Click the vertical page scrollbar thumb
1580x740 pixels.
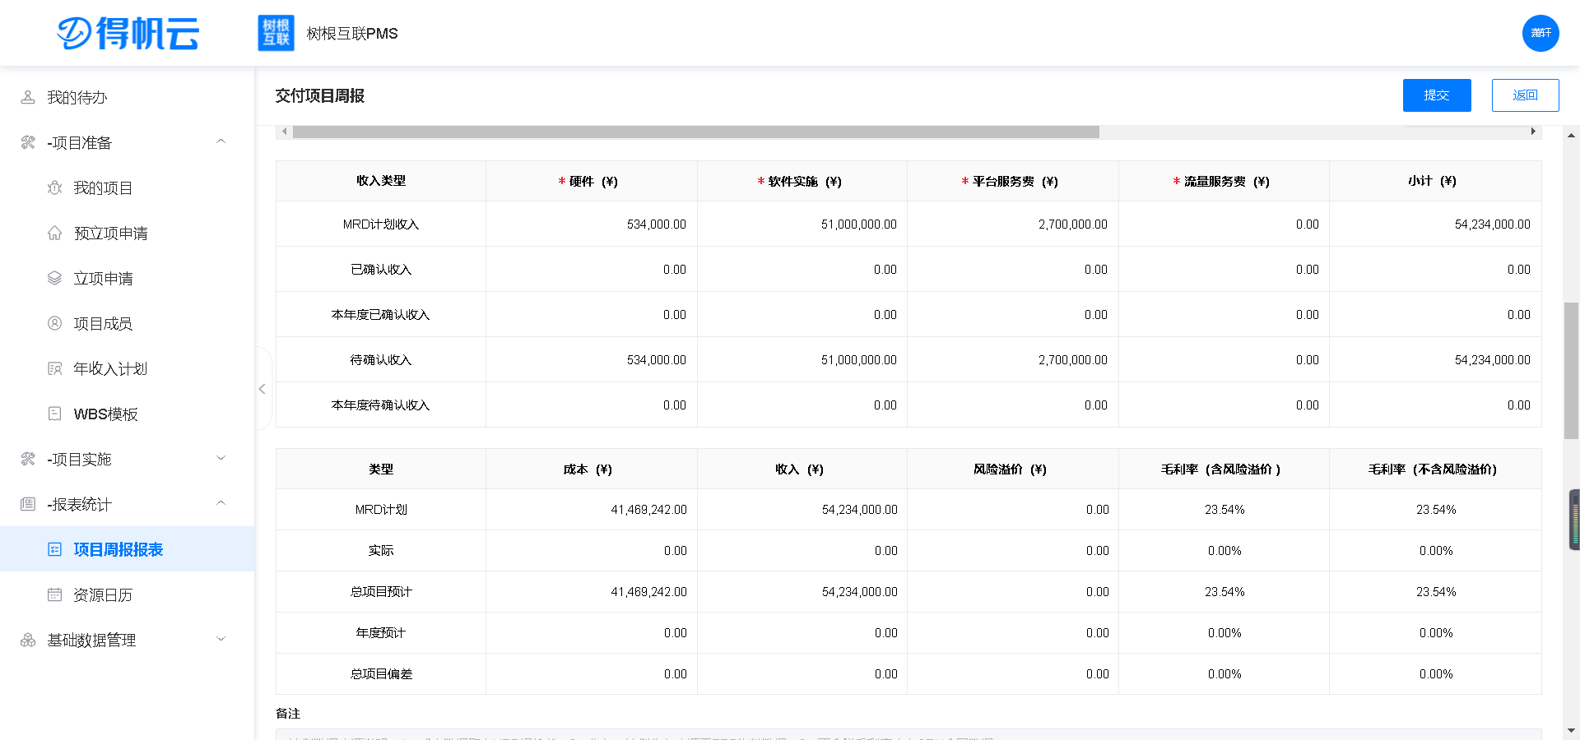[x=1571, y=370]
